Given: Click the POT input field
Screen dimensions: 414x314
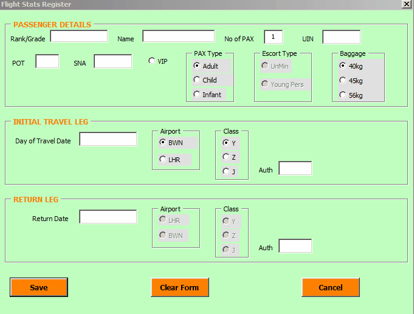Looking at the screenshot, I should click(47, 61).
